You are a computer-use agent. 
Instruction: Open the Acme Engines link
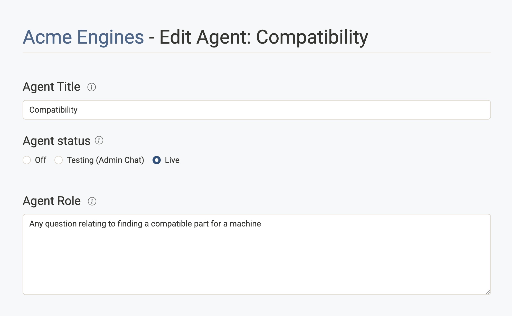83,37
